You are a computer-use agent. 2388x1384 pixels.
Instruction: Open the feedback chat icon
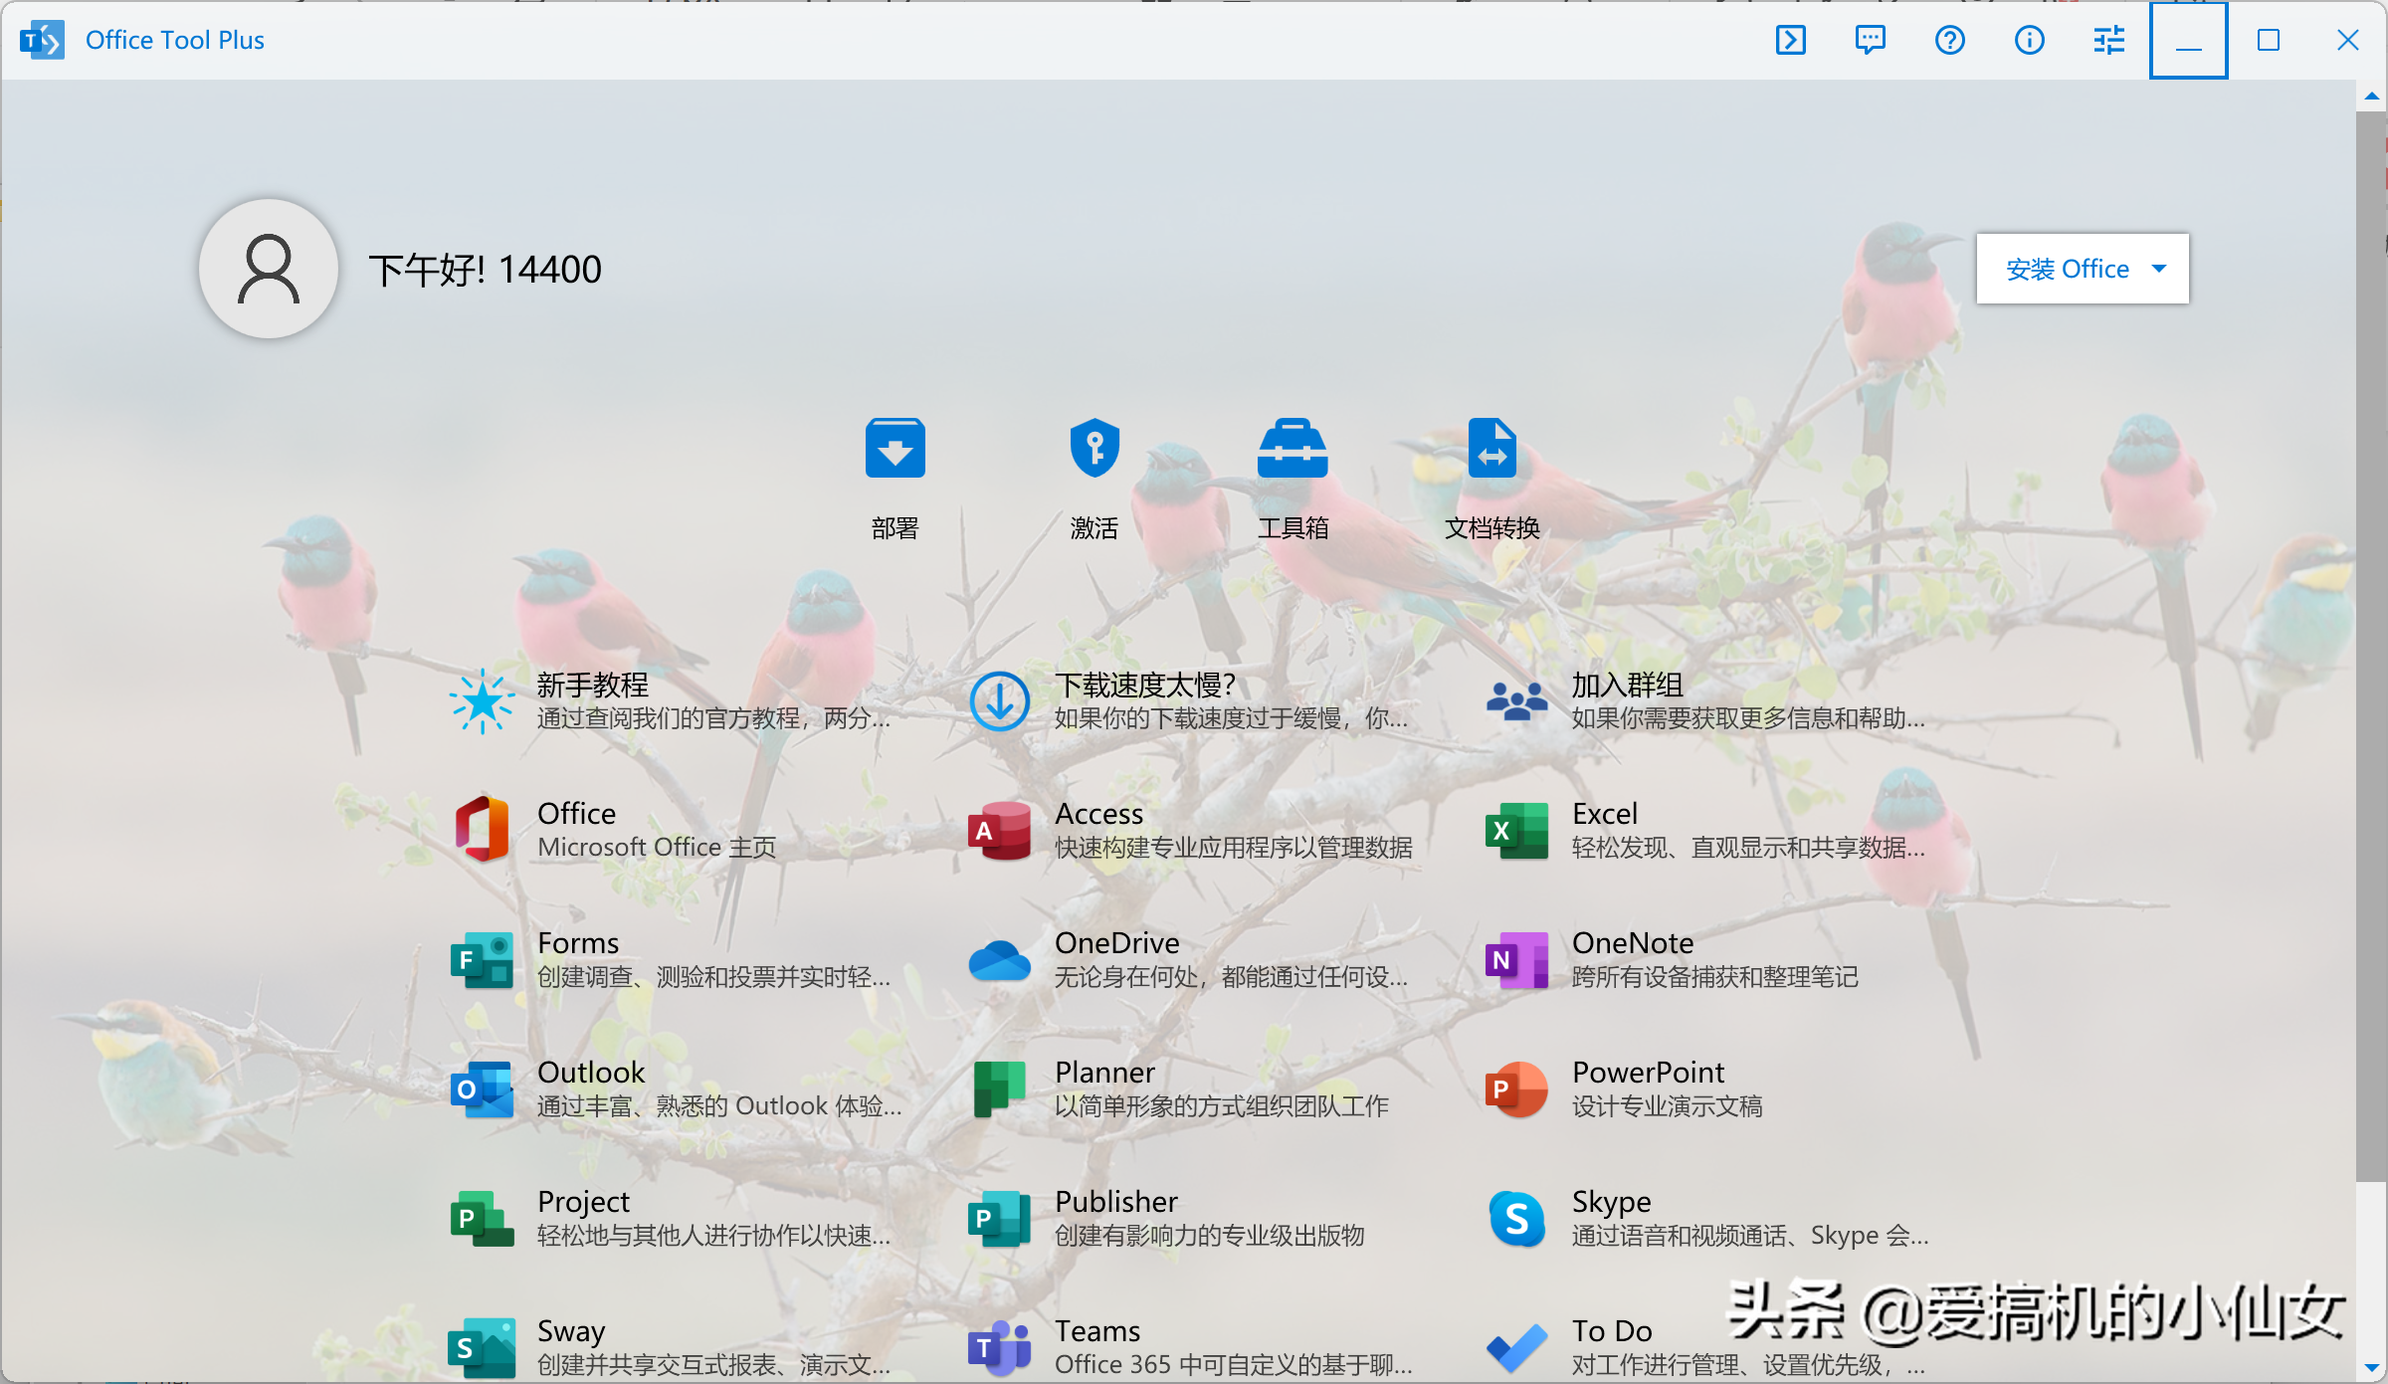(x=1870, y=40)
